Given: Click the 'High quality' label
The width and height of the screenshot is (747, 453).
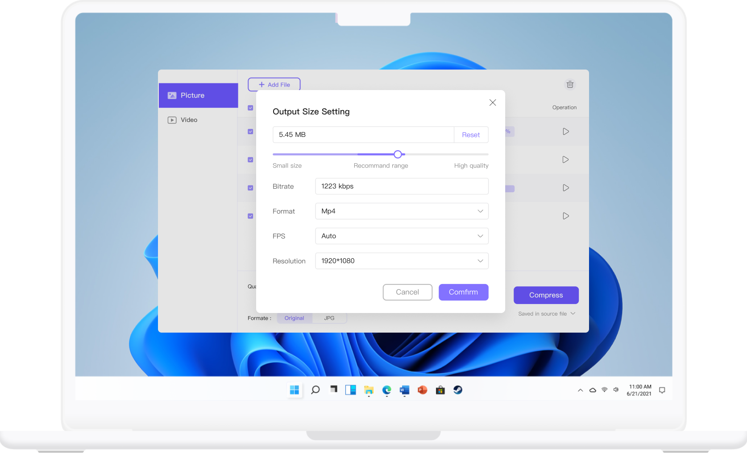Looking at the screenshot, I should 471,165.
